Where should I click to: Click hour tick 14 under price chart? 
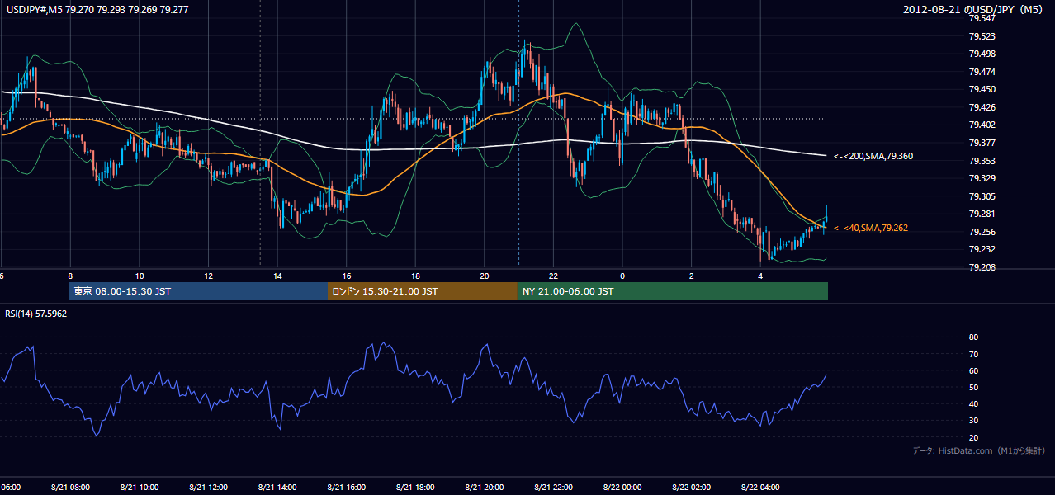277,276
